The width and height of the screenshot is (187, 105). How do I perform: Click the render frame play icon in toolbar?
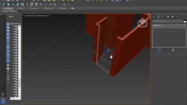click(51, 5)
